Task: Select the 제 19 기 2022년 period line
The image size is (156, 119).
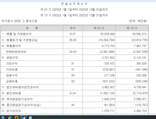Action: point(74,15)
